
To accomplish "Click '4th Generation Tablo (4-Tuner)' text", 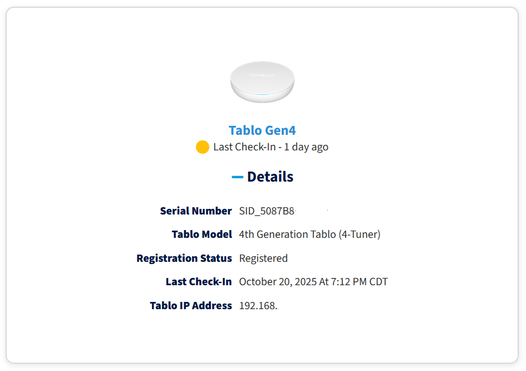I will 309,235.
